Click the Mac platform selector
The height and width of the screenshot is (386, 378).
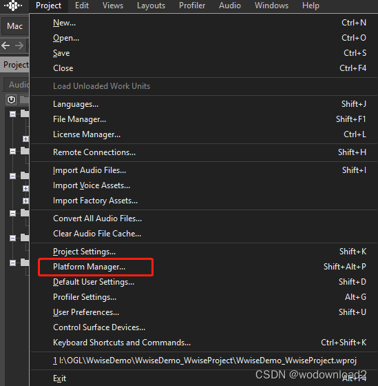15,26
